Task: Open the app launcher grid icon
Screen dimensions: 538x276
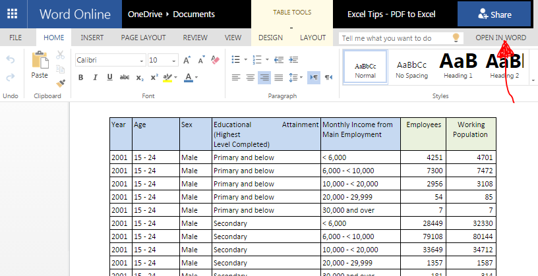Action: pyautogui.click(x=13, y=14)
